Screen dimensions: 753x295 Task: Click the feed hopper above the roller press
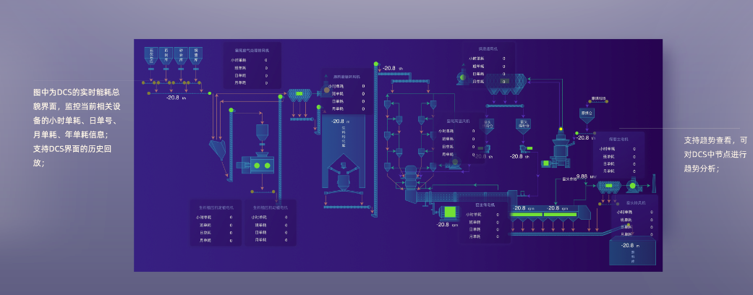(262, 133)
